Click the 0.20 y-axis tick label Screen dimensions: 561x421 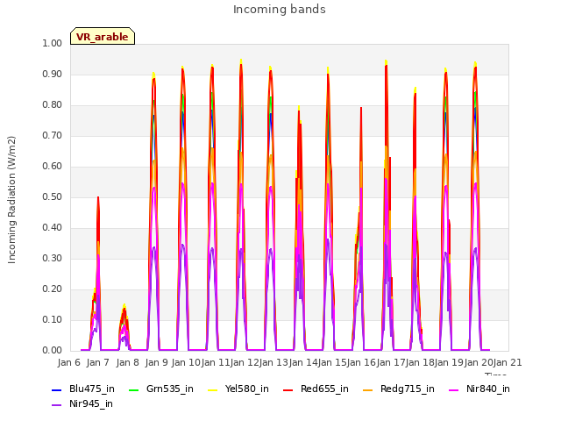[53, 289]
